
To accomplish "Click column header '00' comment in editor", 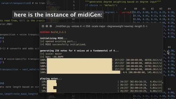I will coord(136,9).
